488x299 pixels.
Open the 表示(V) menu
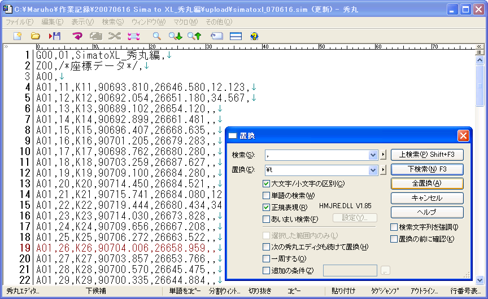coord(82,22)
